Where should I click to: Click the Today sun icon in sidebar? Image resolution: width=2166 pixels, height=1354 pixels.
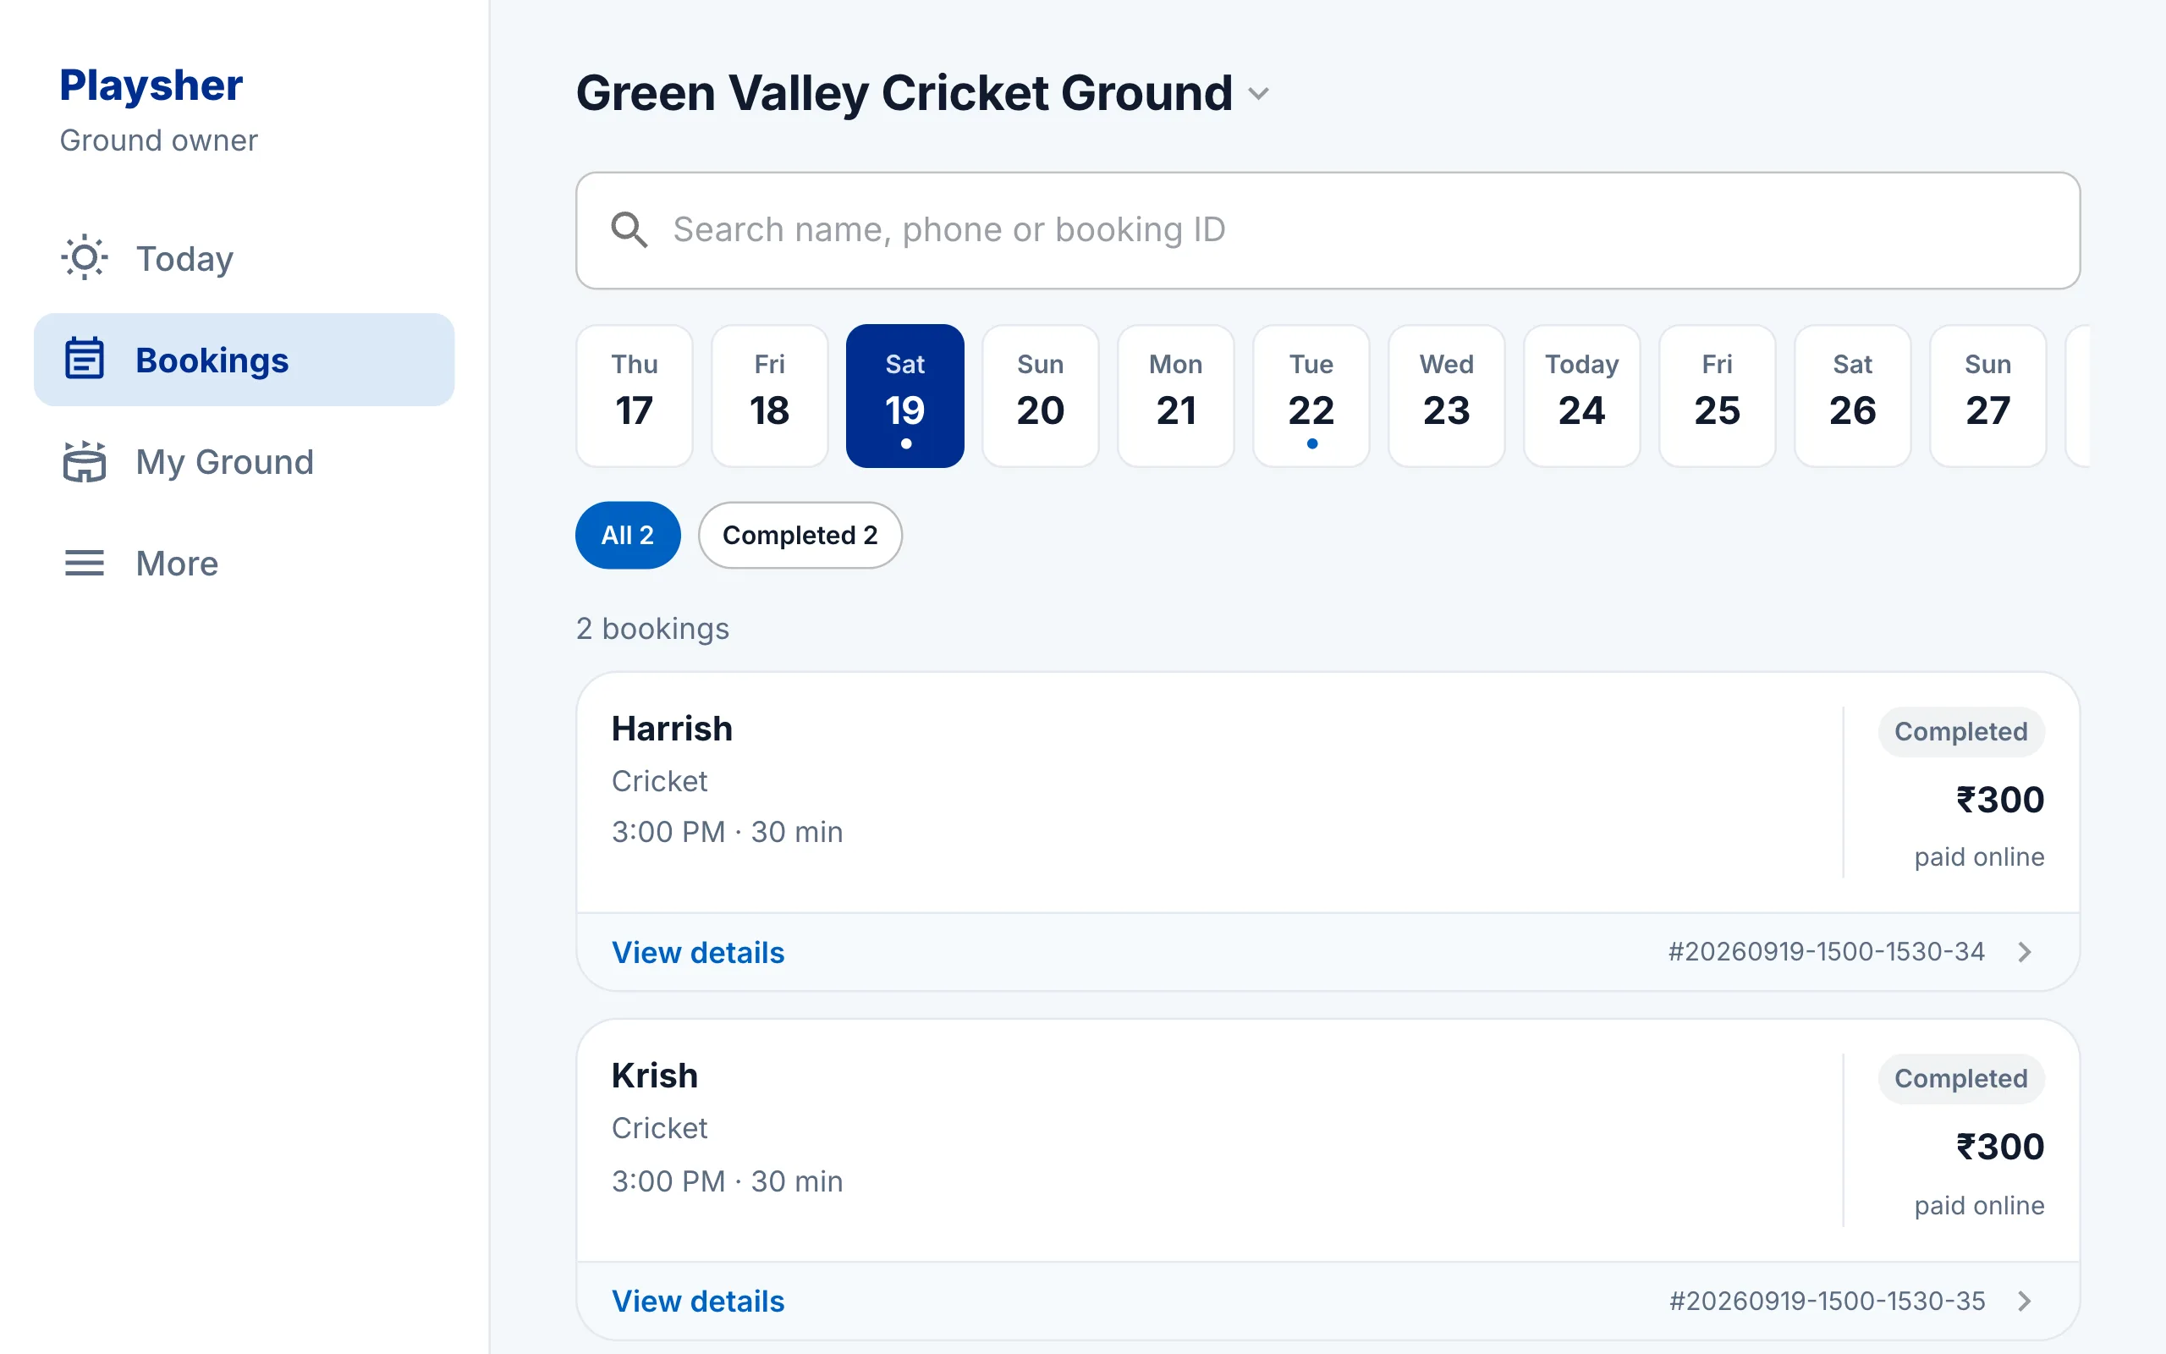[x=84, y=258]
